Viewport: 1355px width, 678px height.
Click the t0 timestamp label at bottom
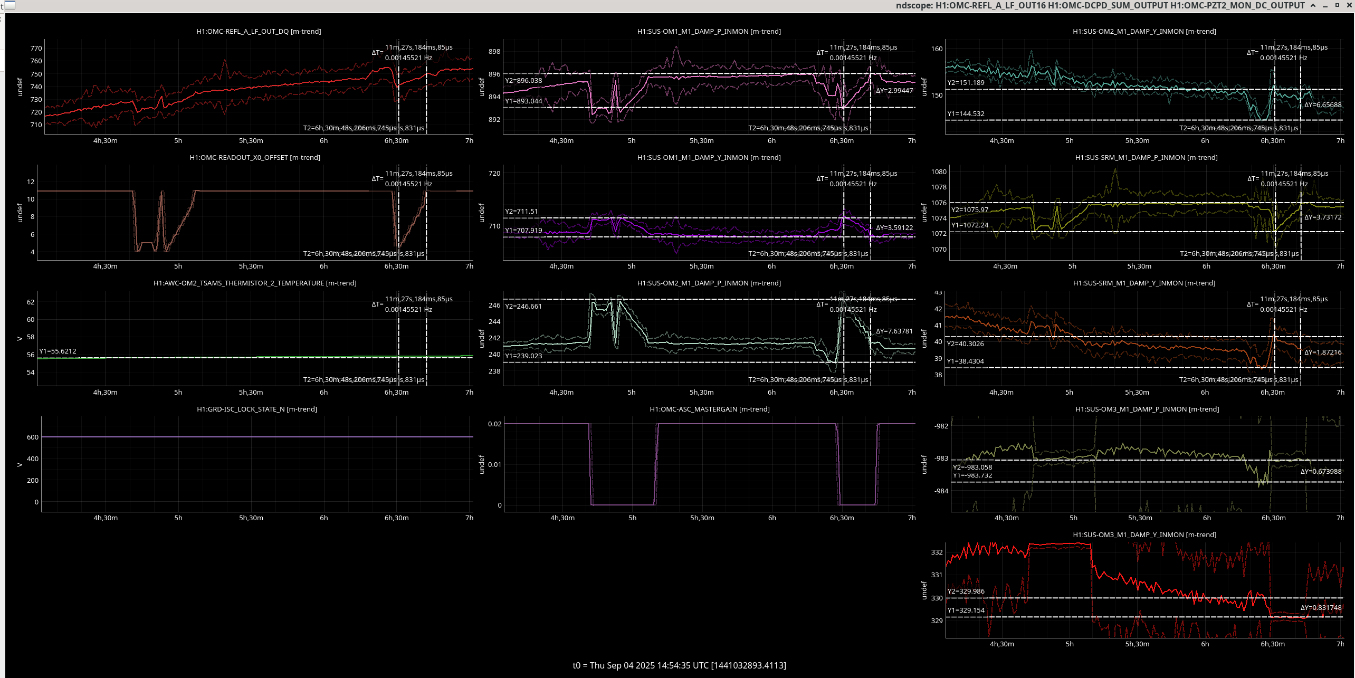(679, 665)
